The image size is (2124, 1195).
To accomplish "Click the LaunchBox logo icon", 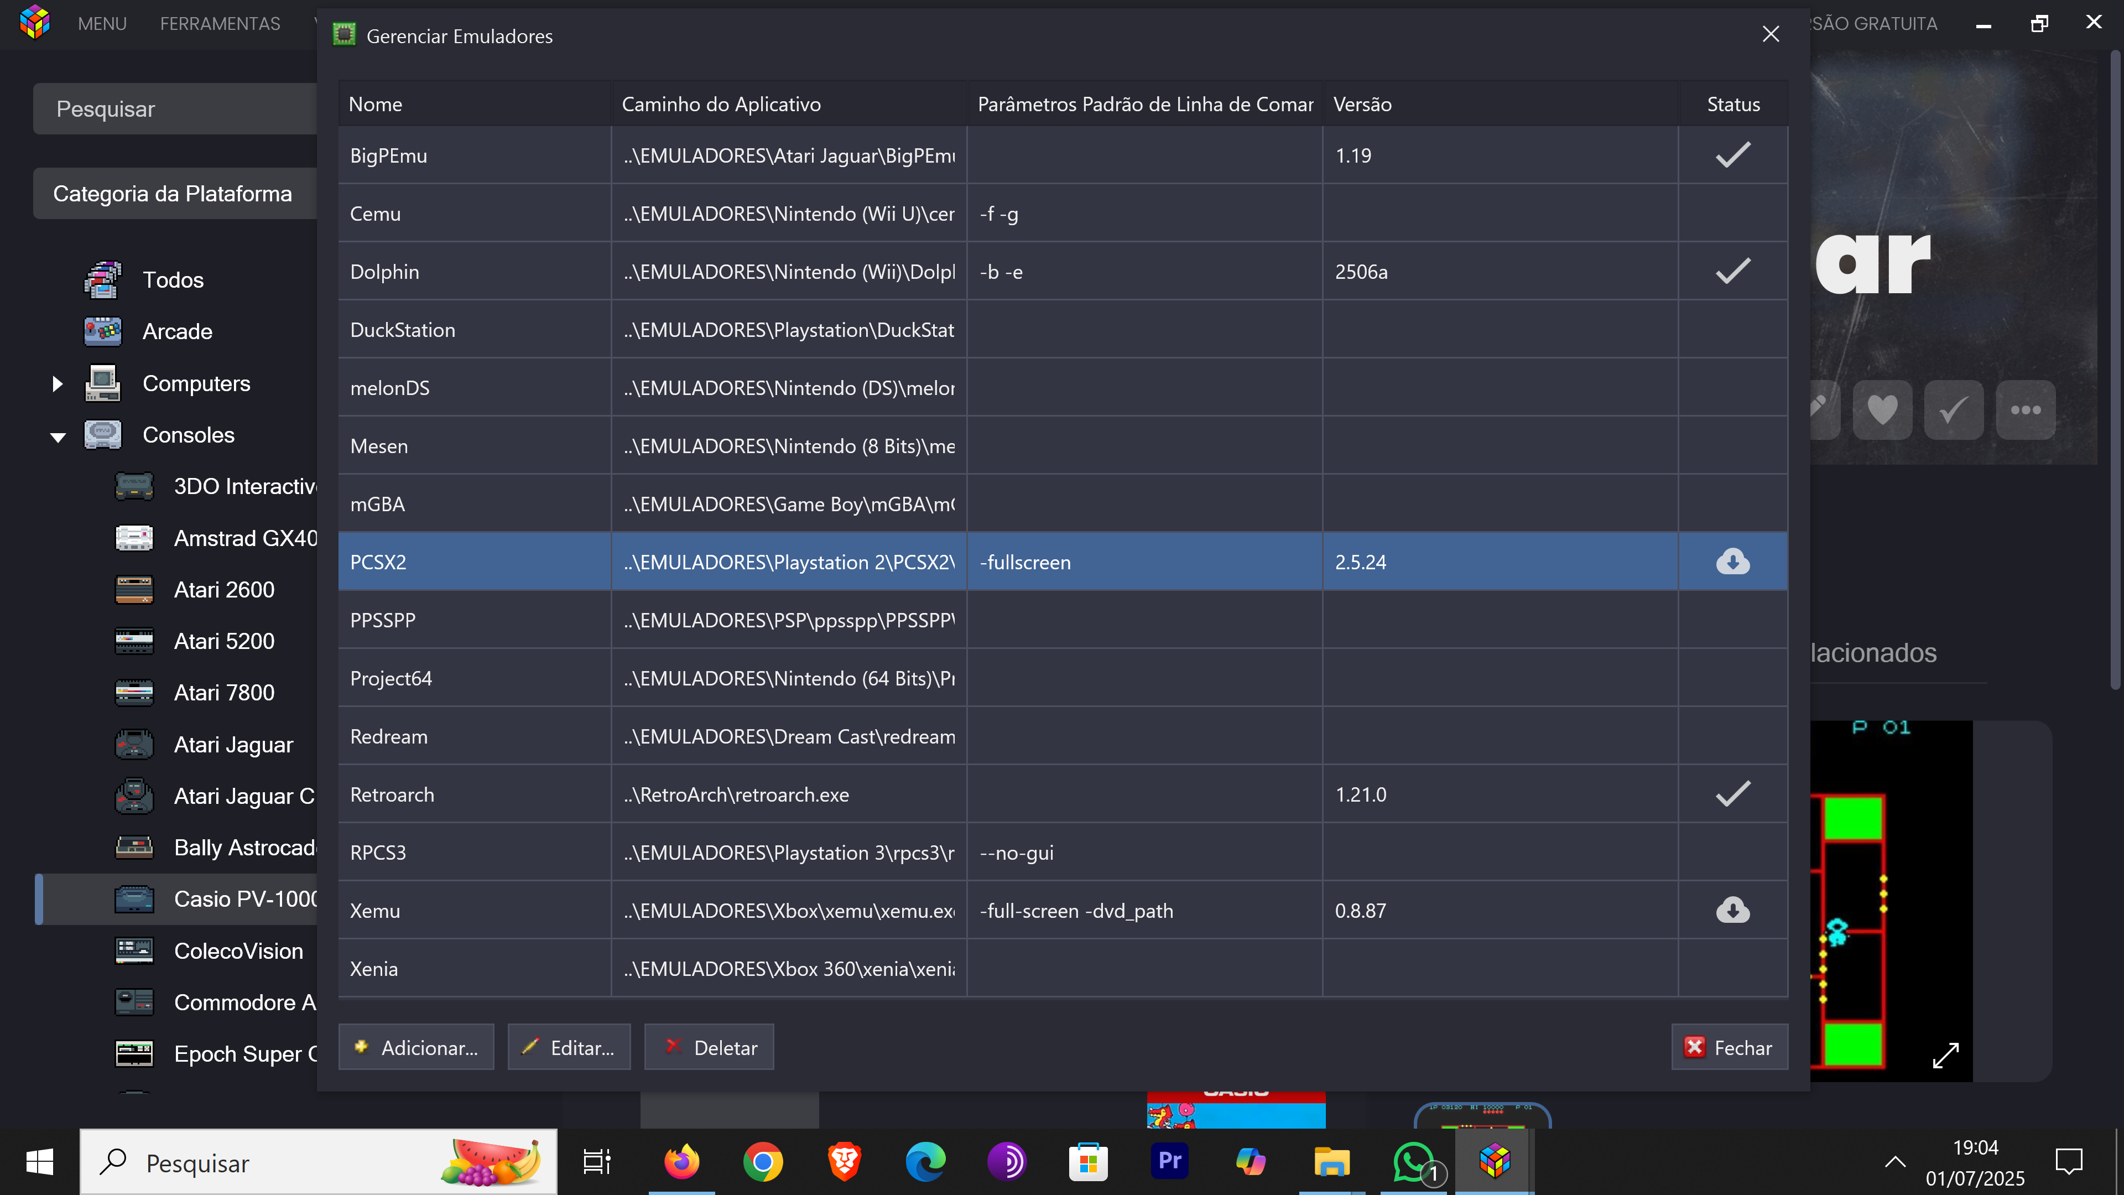I will (35, 22).
